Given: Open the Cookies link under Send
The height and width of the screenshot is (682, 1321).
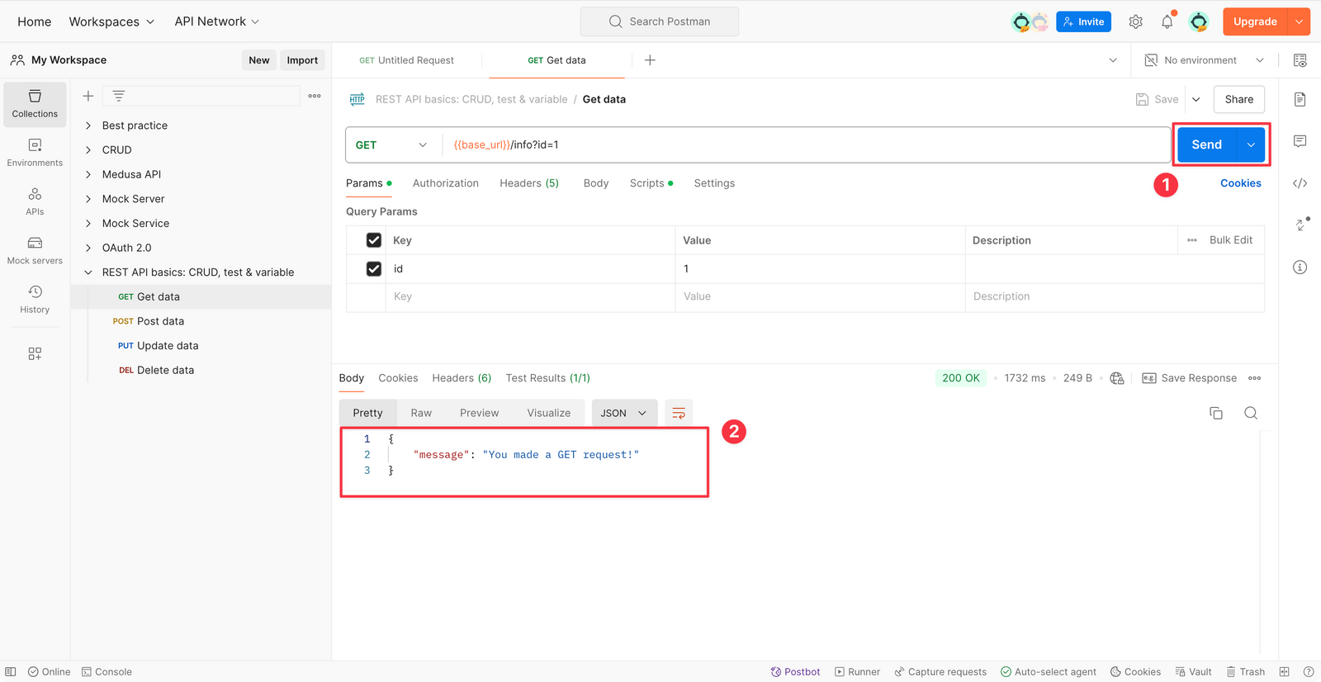Looking at the screenshot, I should click(x=1240, y=183).
